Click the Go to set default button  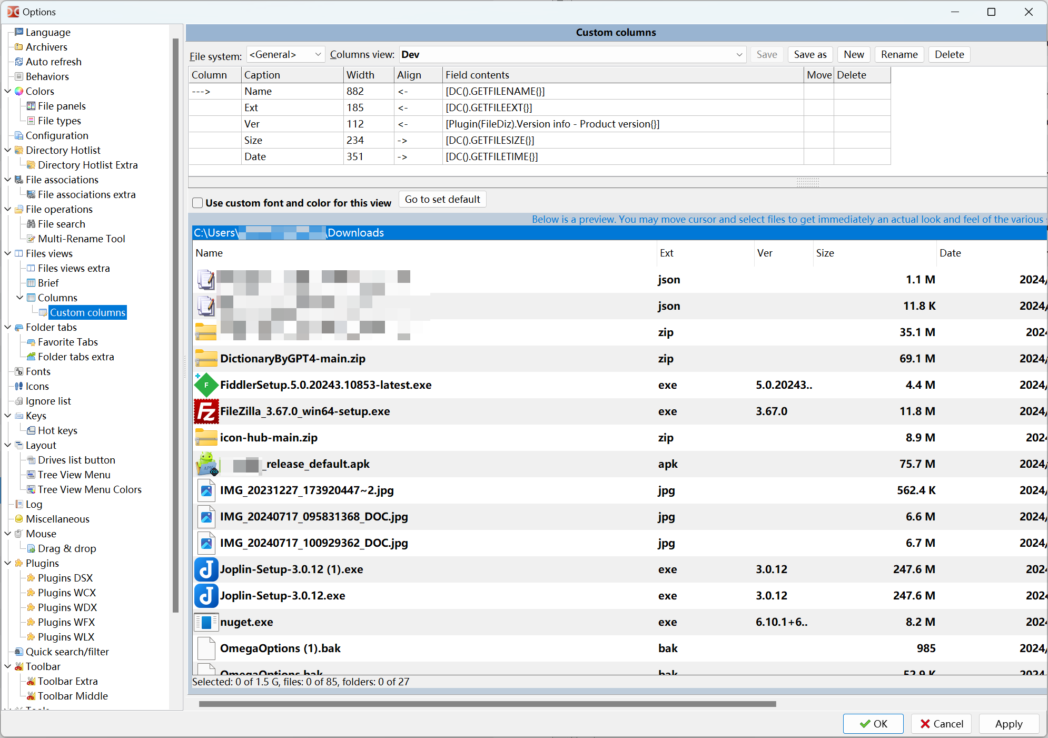[442, 199]
